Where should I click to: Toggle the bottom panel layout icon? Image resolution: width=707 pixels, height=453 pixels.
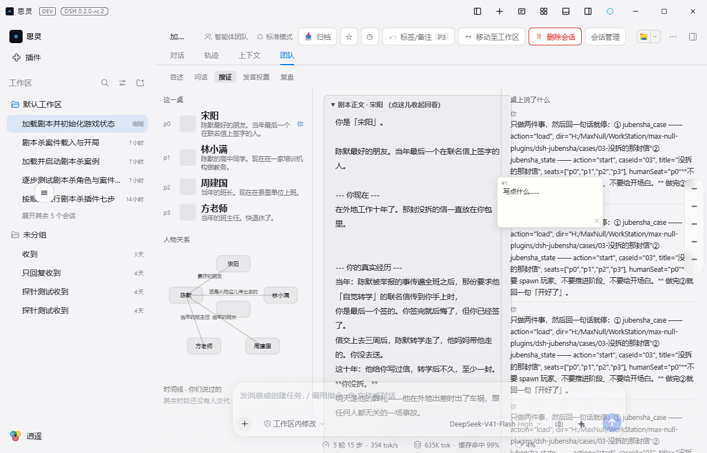[566, 11]
